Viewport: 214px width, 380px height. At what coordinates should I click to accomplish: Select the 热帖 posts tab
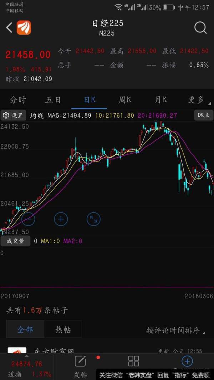coord(63,330)
